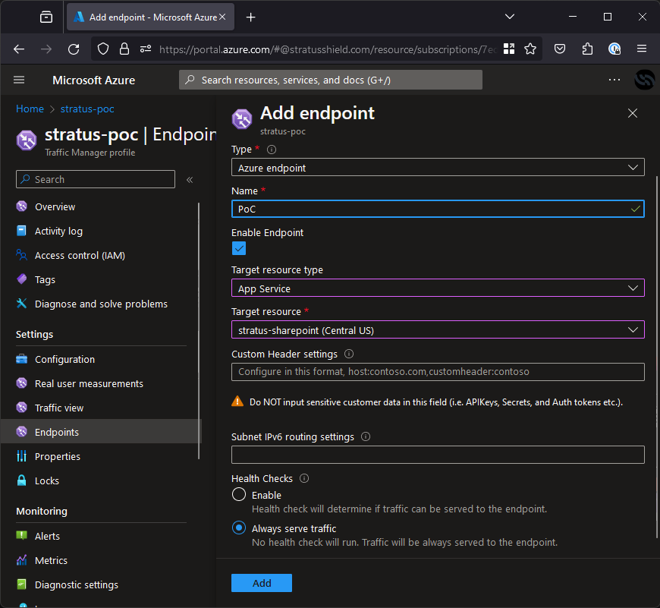Viewport: 660px width, 608px height.
Task: Reload the page with refresh icon
Action: (74, 49)
